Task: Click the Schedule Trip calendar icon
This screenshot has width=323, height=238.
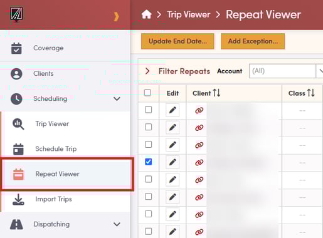Action: click(18, 149)
